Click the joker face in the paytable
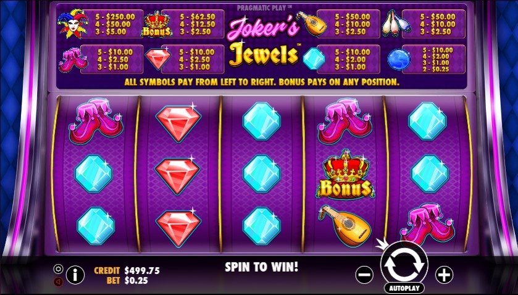 tap(72, 23)
